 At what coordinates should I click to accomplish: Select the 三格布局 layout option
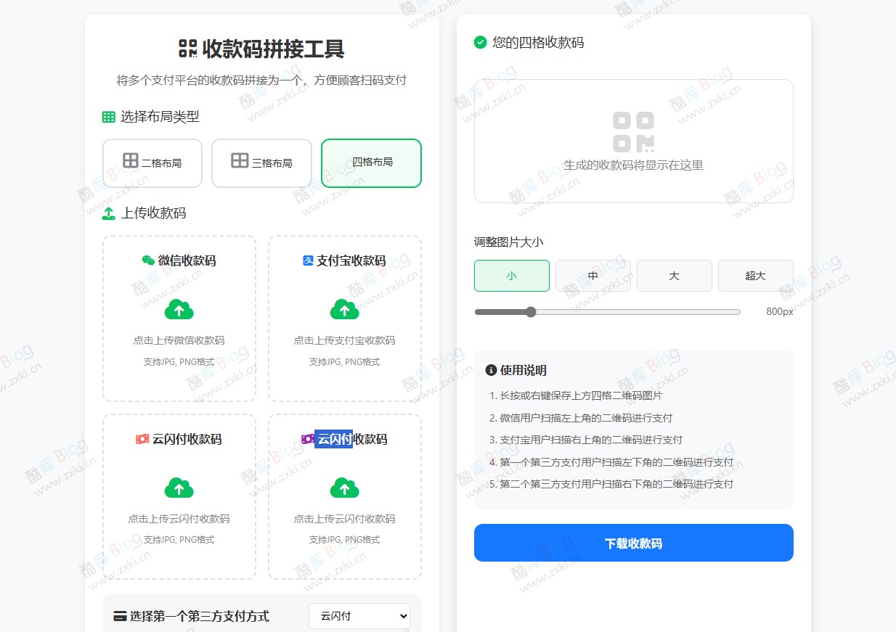pyautogui.click(x=261, y=163)
